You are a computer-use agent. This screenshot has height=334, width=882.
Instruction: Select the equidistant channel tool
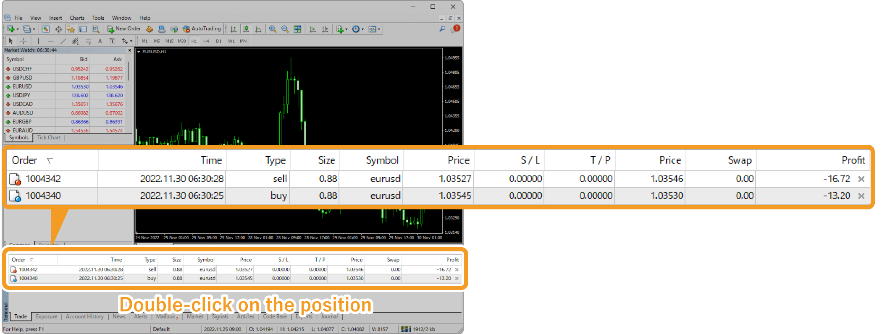pos(75,41)
